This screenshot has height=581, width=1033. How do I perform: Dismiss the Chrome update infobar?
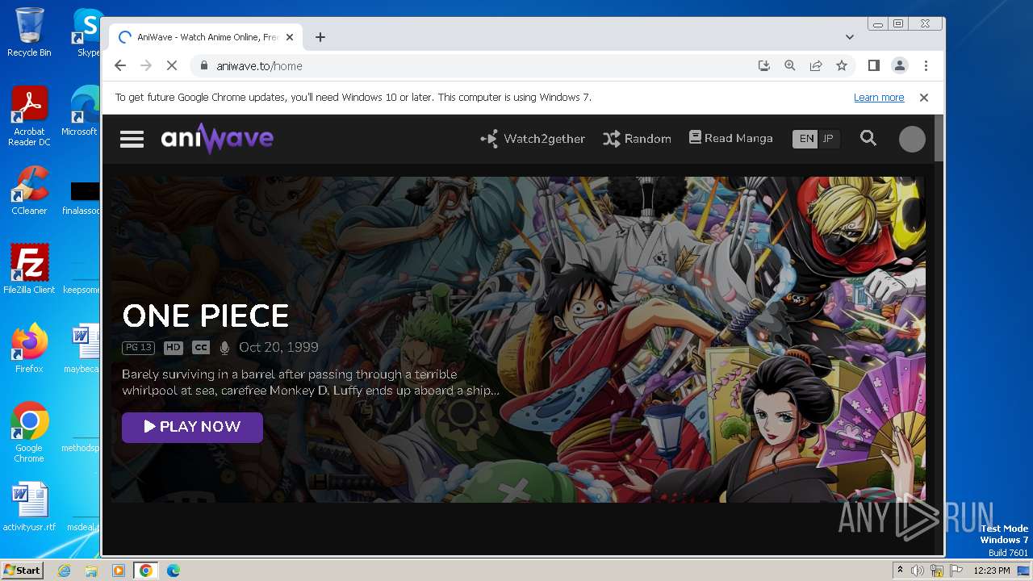tap(924, 98)
